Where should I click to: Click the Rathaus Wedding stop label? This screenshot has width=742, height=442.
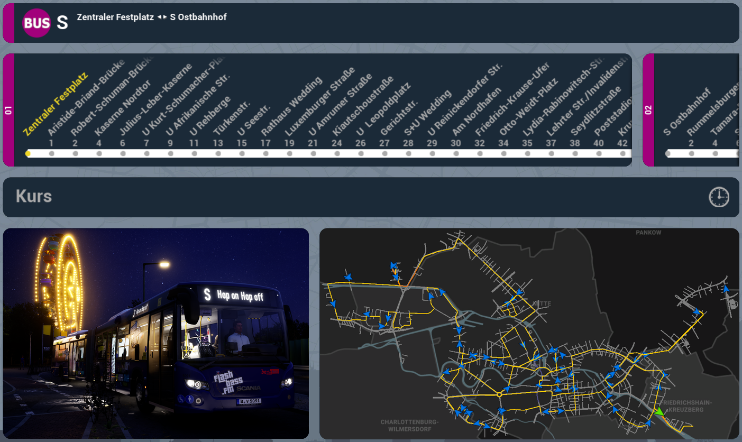[x=290, y=107]
